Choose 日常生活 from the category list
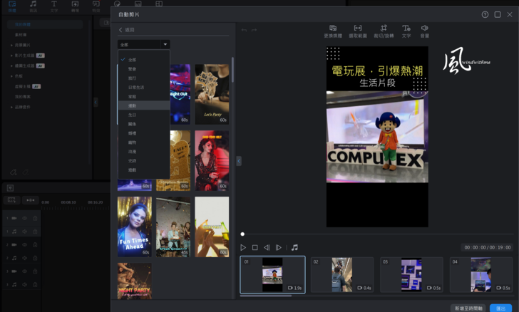This screenshot has width=519, height=312. (x=137, y=86)
